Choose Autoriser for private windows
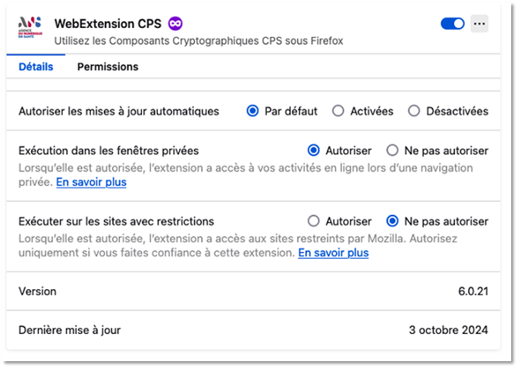 pos(314,150)
